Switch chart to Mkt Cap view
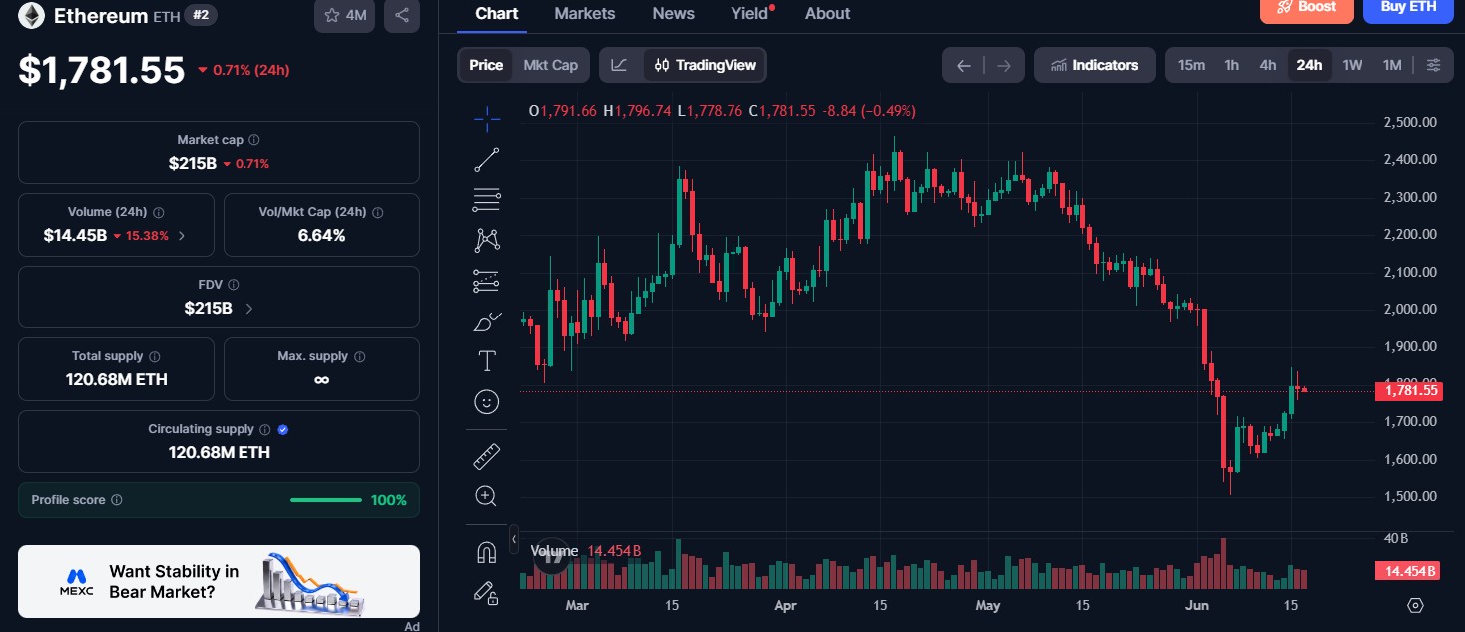Viewport: 1465px width, 632px height. (551, 65)
